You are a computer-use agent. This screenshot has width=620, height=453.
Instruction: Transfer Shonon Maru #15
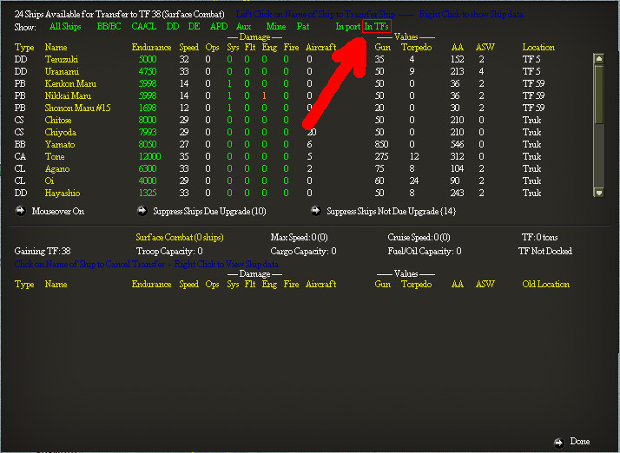pyautogui.click(x=77, y=108)
